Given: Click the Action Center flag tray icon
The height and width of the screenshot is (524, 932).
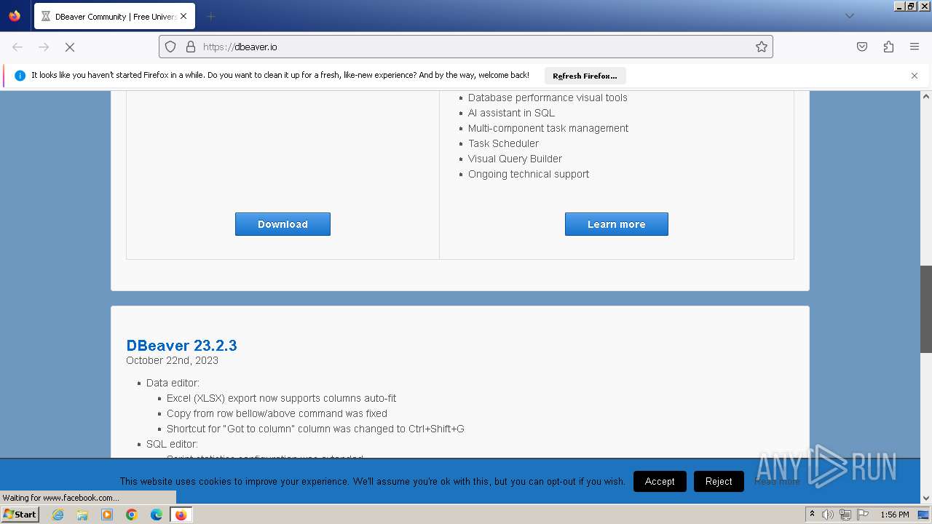Looking at the screenshot, I should click(x=863, y=515).
